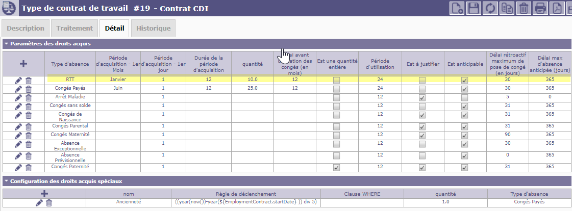Image resolution: width=572 pixels, height=211 pixels.
Task: Click the 'Est anticipable' column header
Action: point(465,64)
